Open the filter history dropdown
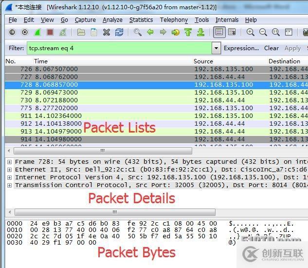Viewport: 308px width, 268px height. point(216,48)
